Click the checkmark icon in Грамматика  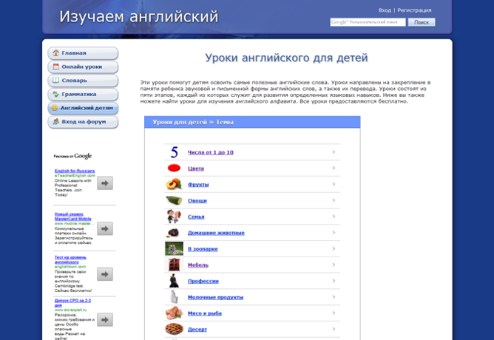[x=55, y=94]
